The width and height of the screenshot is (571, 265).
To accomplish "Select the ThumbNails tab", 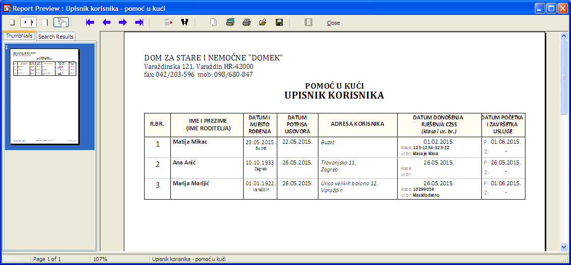I will click(x=19, y=36).
